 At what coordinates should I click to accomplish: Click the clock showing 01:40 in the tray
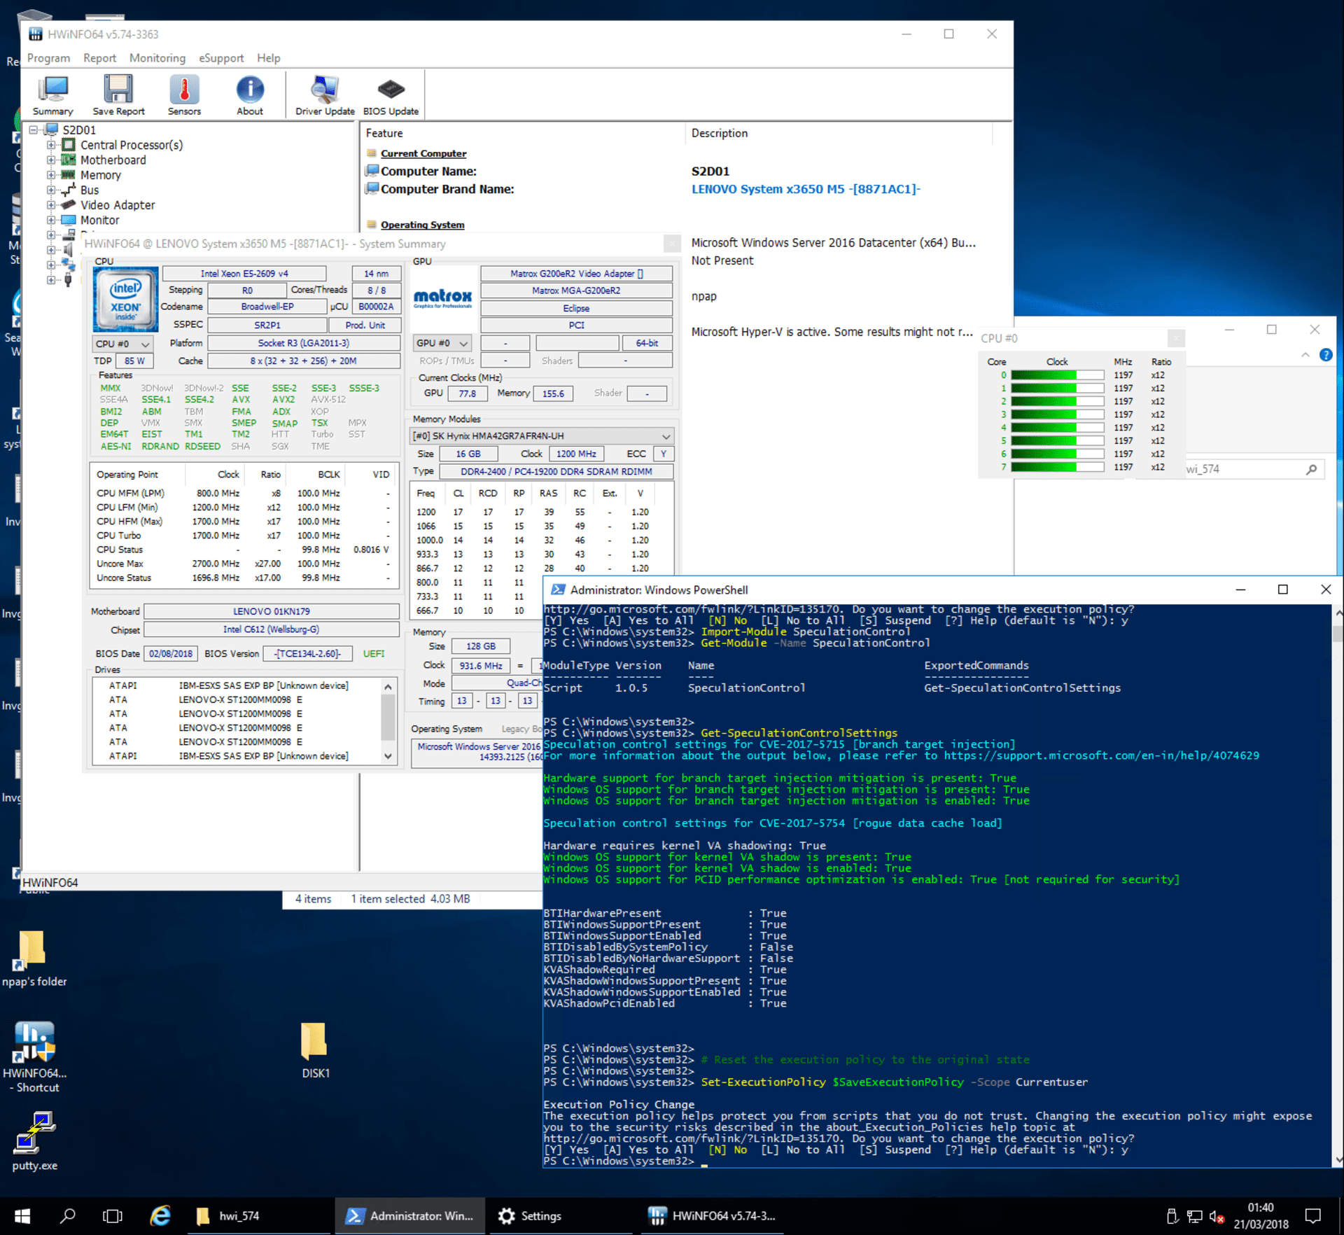(x=1260, y=1208)
